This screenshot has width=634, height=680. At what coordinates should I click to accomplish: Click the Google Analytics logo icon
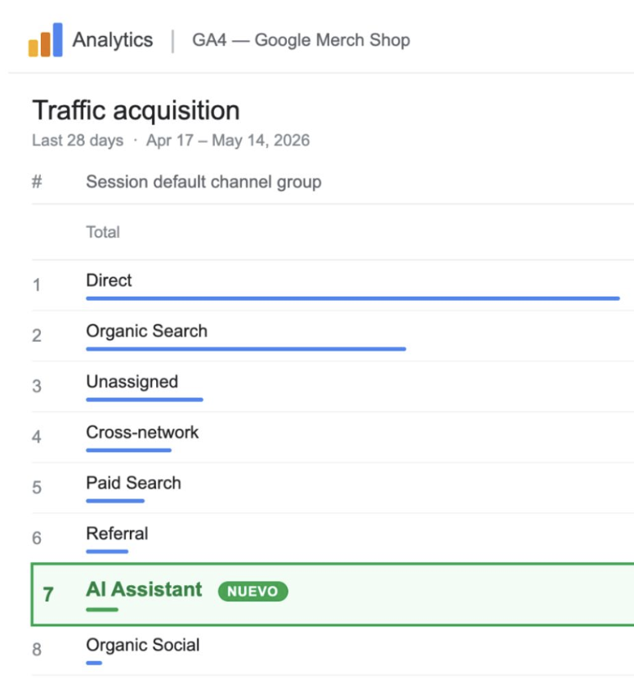click(46, 39)
